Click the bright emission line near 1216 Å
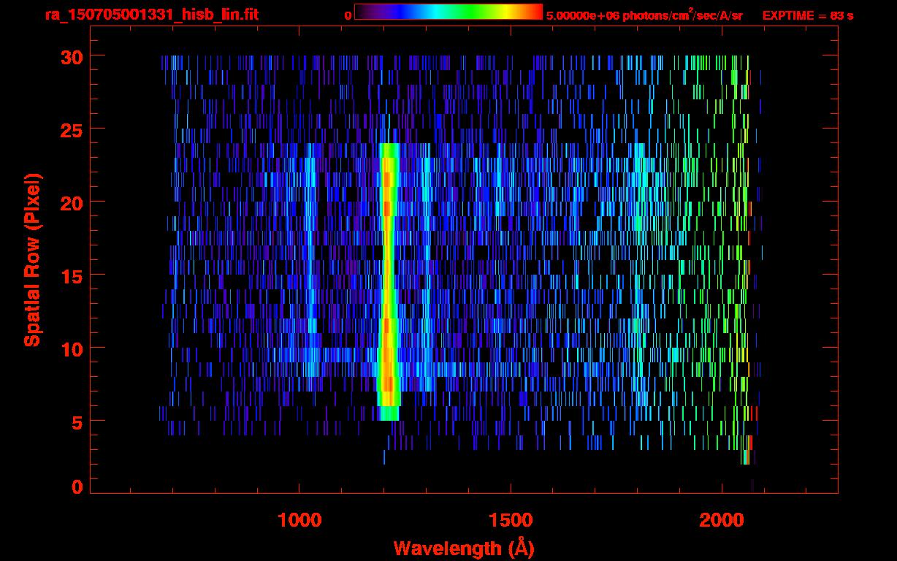 point(388,281)
